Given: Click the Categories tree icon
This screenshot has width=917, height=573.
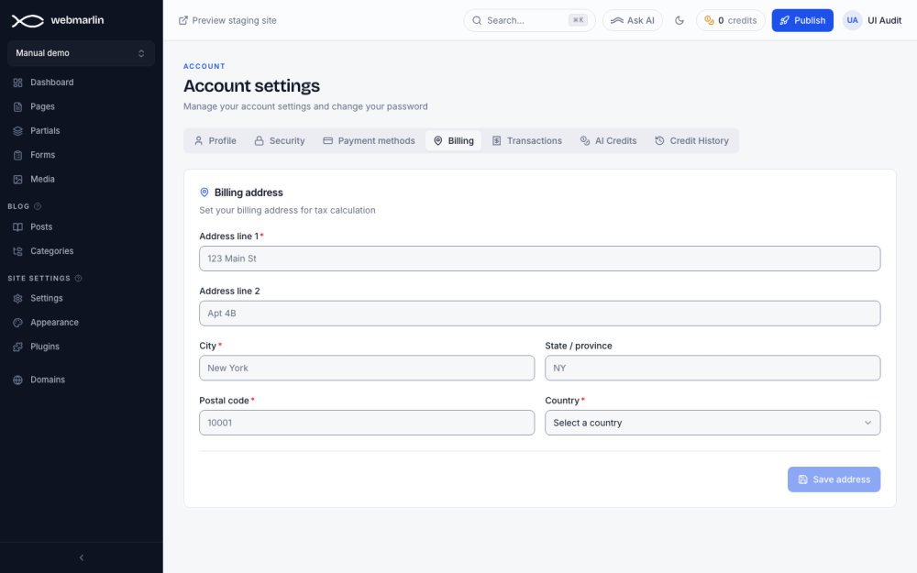Looking at the screenshot, I should pos(18,251).
